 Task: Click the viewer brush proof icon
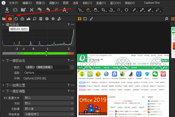tap(91, 19)
